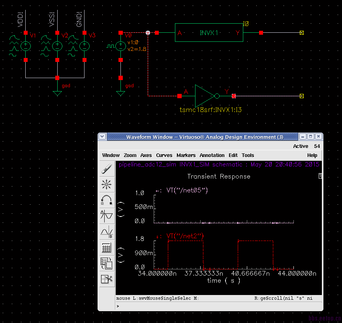This screenshot has height=323, width=342.
Task: Click the scissors delete icon
Action: [x=107, y=279]
